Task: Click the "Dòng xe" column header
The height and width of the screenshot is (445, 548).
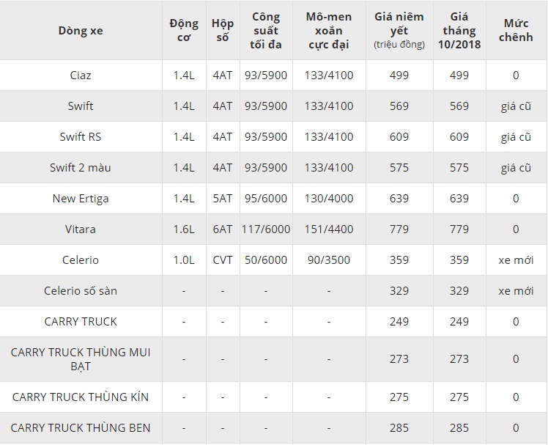Action: click(x=81, y=31)
